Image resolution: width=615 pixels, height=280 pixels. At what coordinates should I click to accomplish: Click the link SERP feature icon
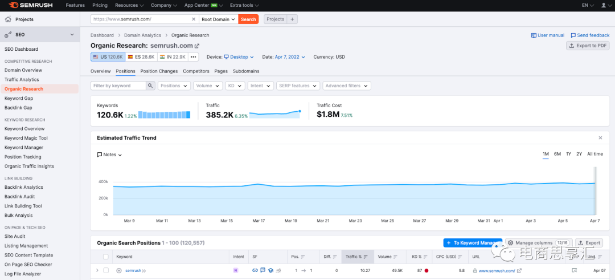(255, 270)
